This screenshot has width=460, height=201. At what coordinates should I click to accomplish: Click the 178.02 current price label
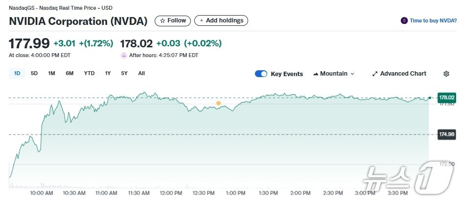tap(446, 98)
